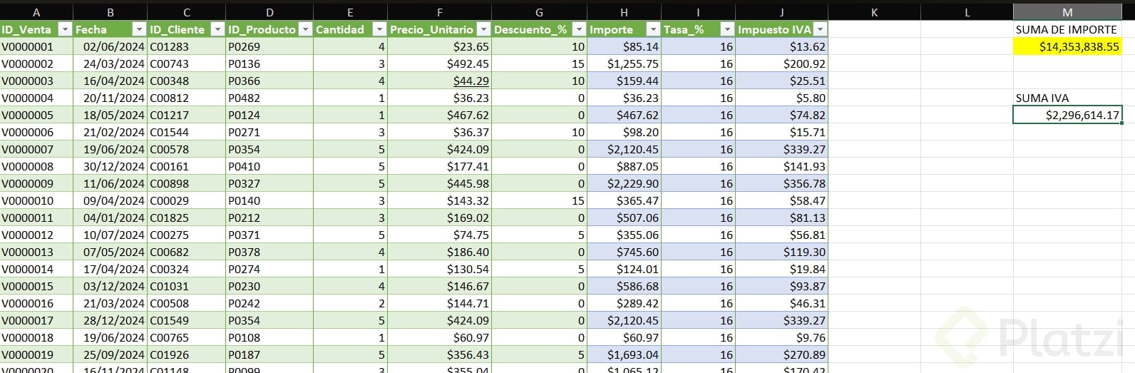Open the Fecha column filter arrow
Image resolution: width=1135 pixels, height=373 pixels.
pyautogui.click(x=139, y=29)
